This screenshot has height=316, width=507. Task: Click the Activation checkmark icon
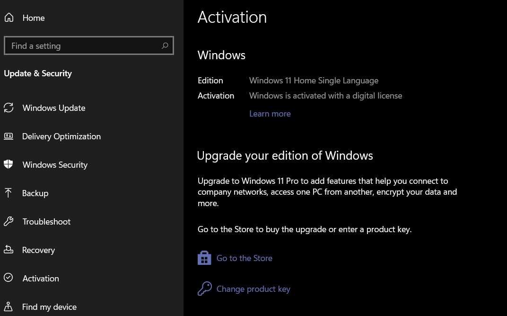coord(9,279)
